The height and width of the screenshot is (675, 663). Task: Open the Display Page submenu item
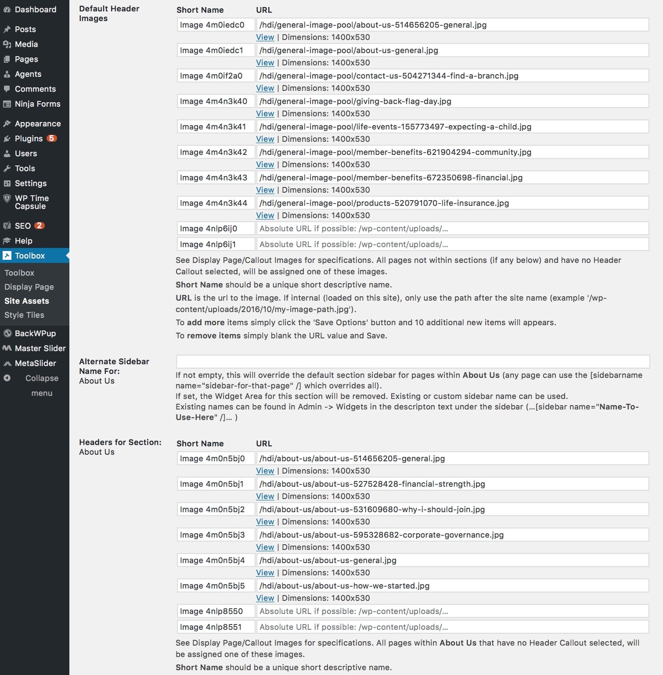pyautogui.click(x=29, y=287)
